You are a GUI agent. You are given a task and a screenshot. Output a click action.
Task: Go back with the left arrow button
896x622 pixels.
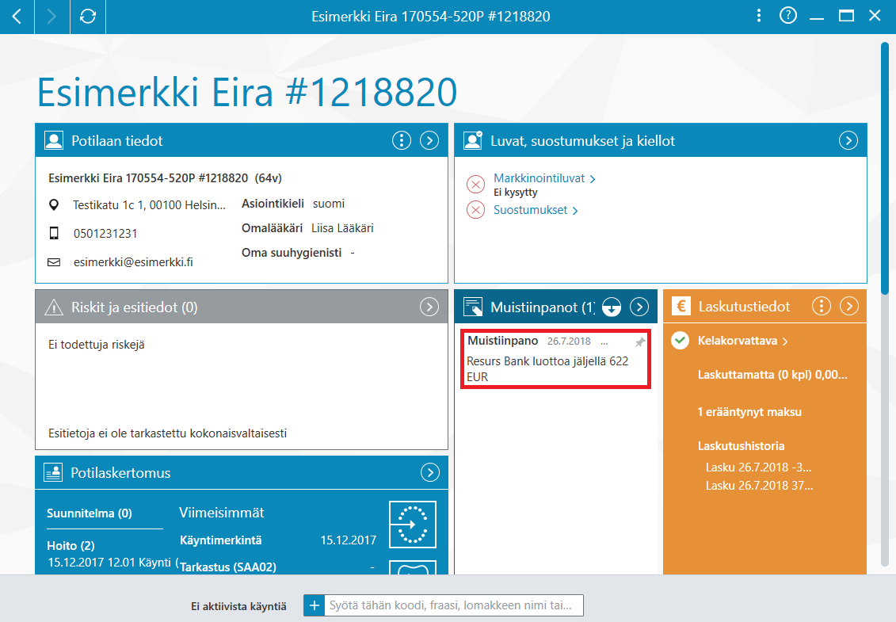(17, 17)
